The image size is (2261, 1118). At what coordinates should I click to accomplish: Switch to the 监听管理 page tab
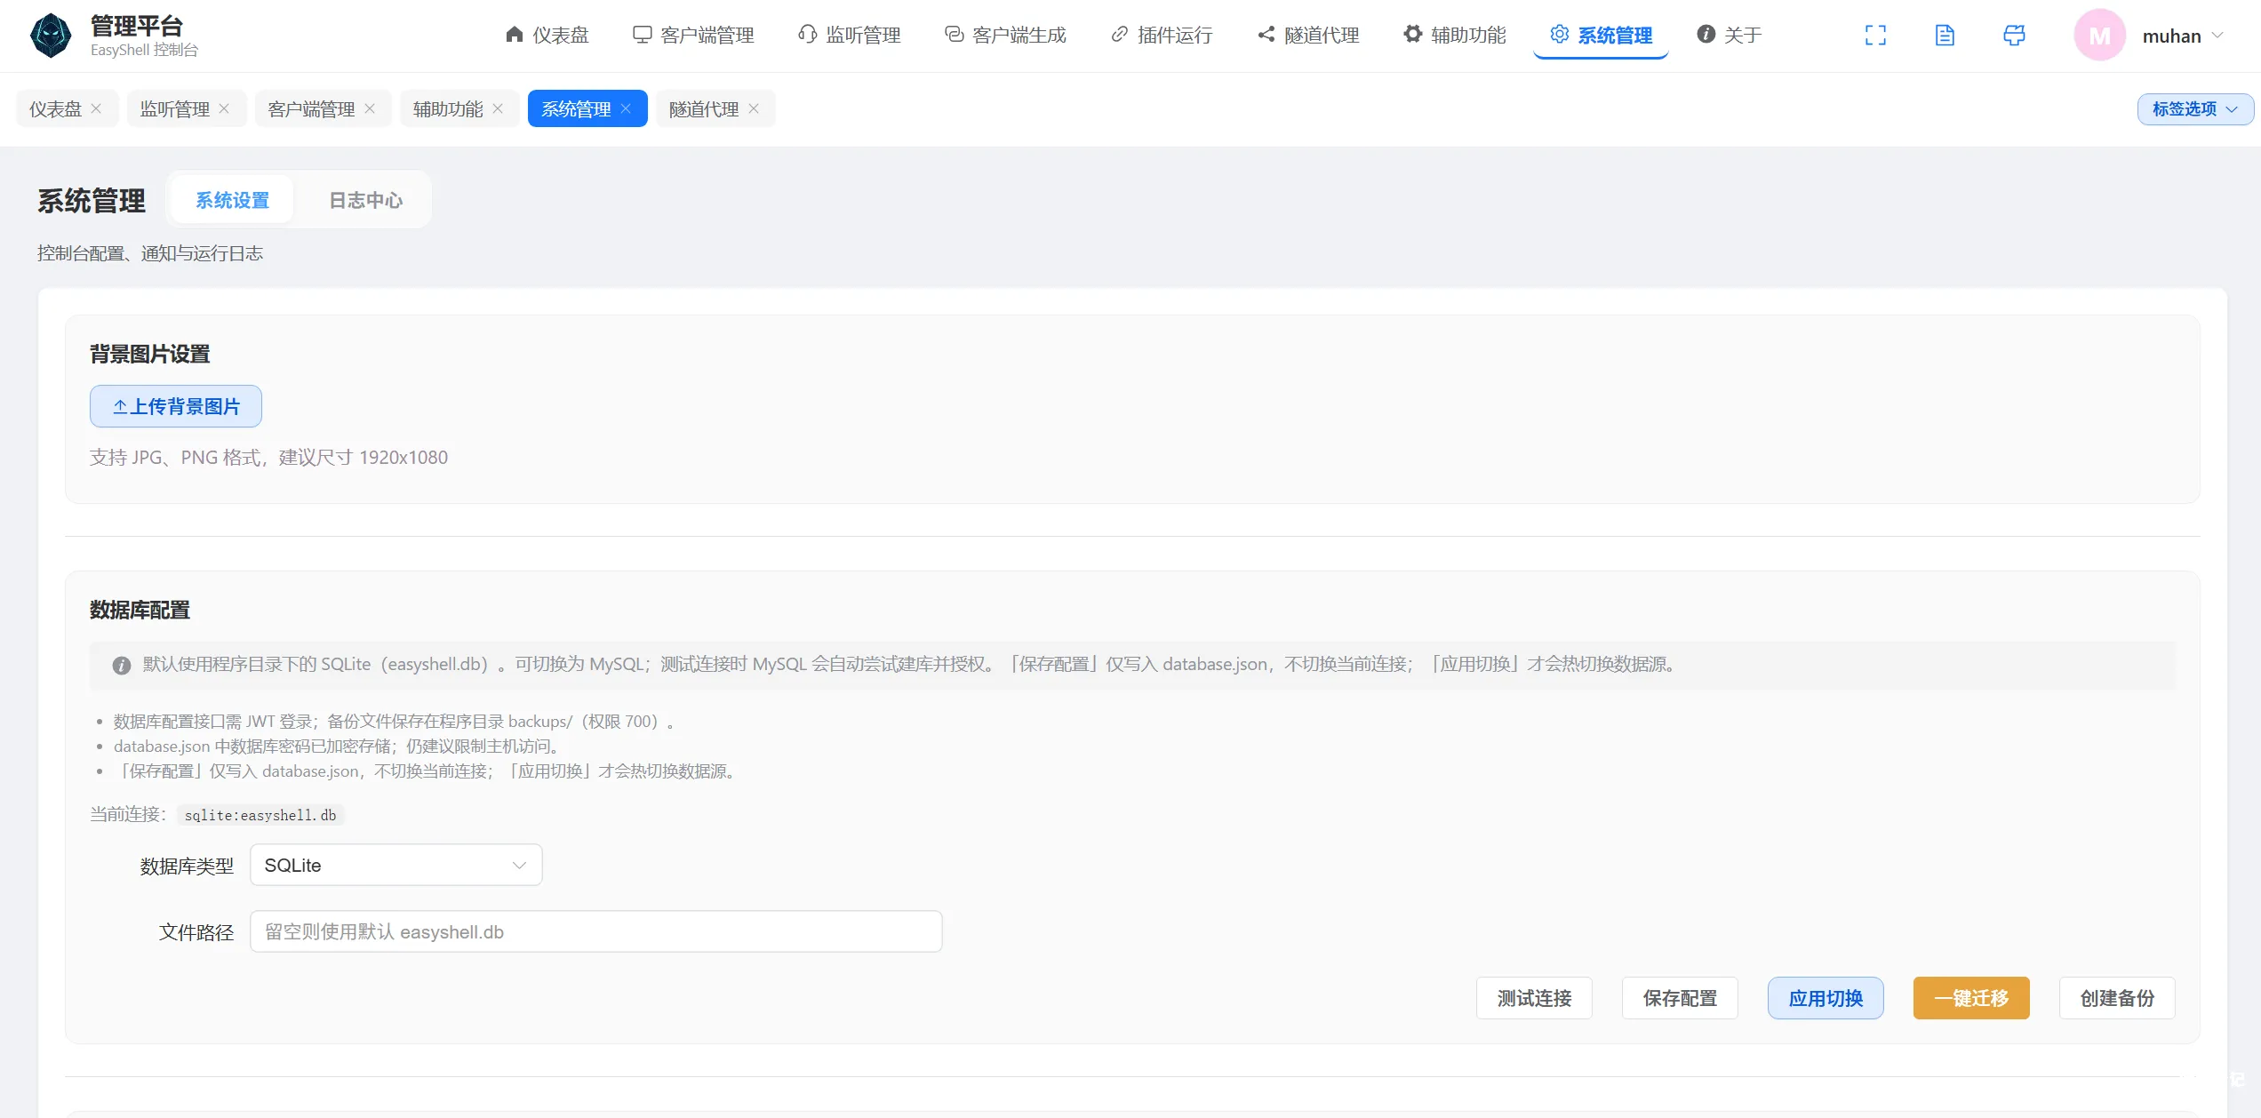[174, 109]
